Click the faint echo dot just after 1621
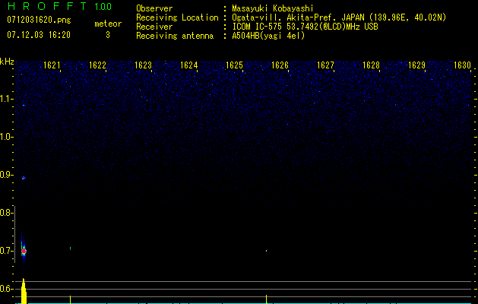This screenshot has width=478, height=304. (x=70, y=249)
